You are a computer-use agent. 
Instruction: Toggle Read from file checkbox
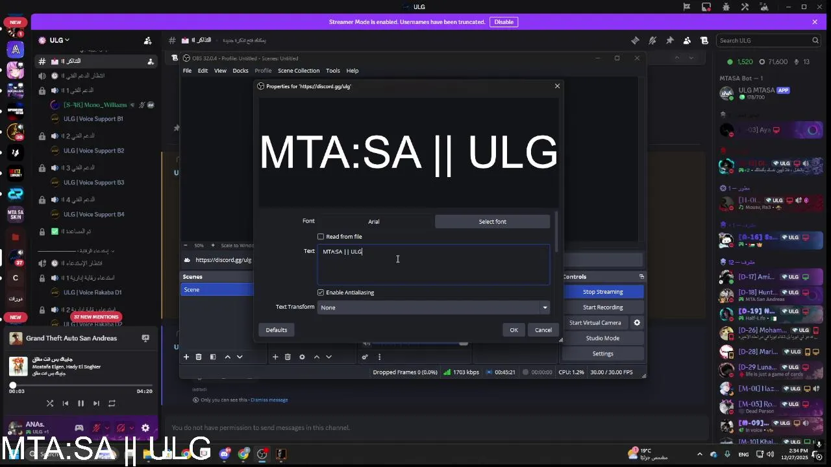coord(321,237)
